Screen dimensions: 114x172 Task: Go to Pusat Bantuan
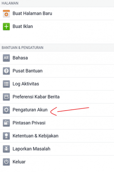[x=57, y=71]
